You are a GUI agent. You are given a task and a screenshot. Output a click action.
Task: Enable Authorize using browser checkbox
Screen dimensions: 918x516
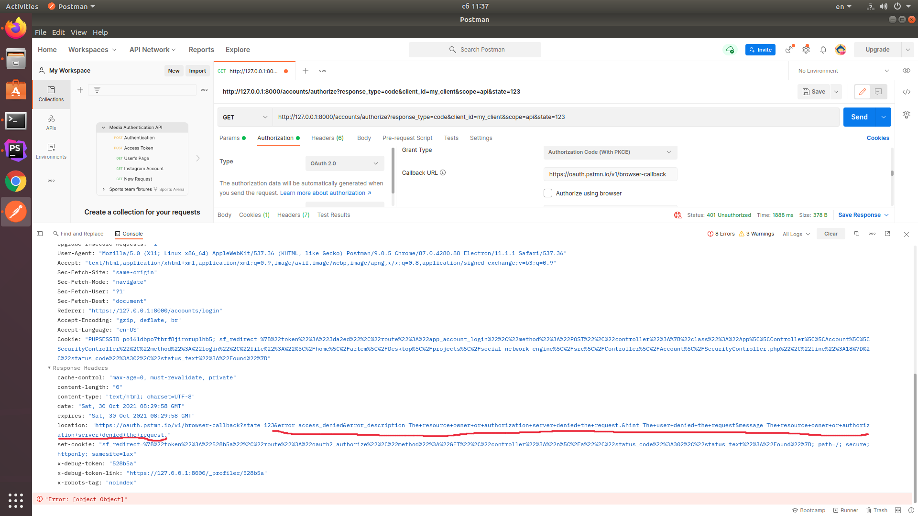pos(548,193)
